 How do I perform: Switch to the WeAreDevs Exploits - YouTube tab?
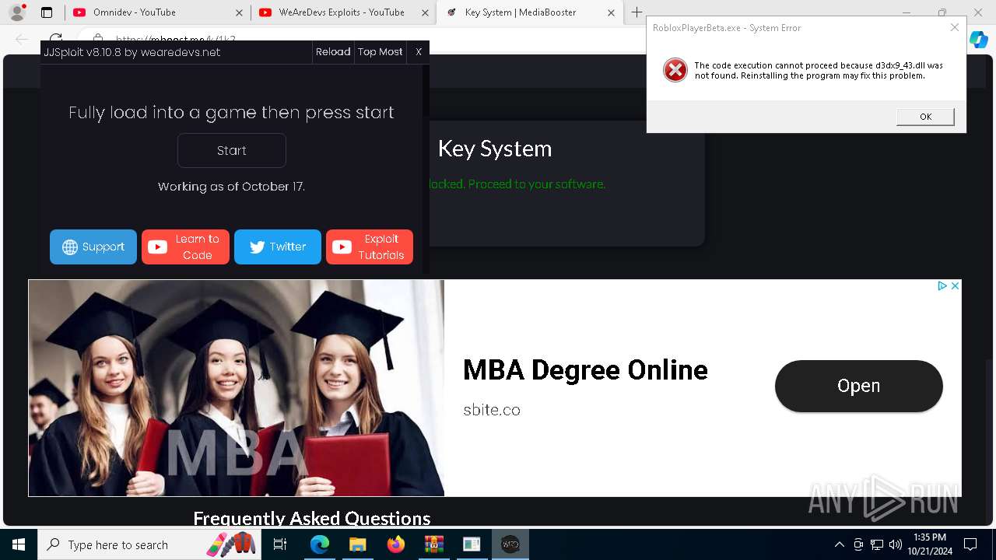coord(341,12)
